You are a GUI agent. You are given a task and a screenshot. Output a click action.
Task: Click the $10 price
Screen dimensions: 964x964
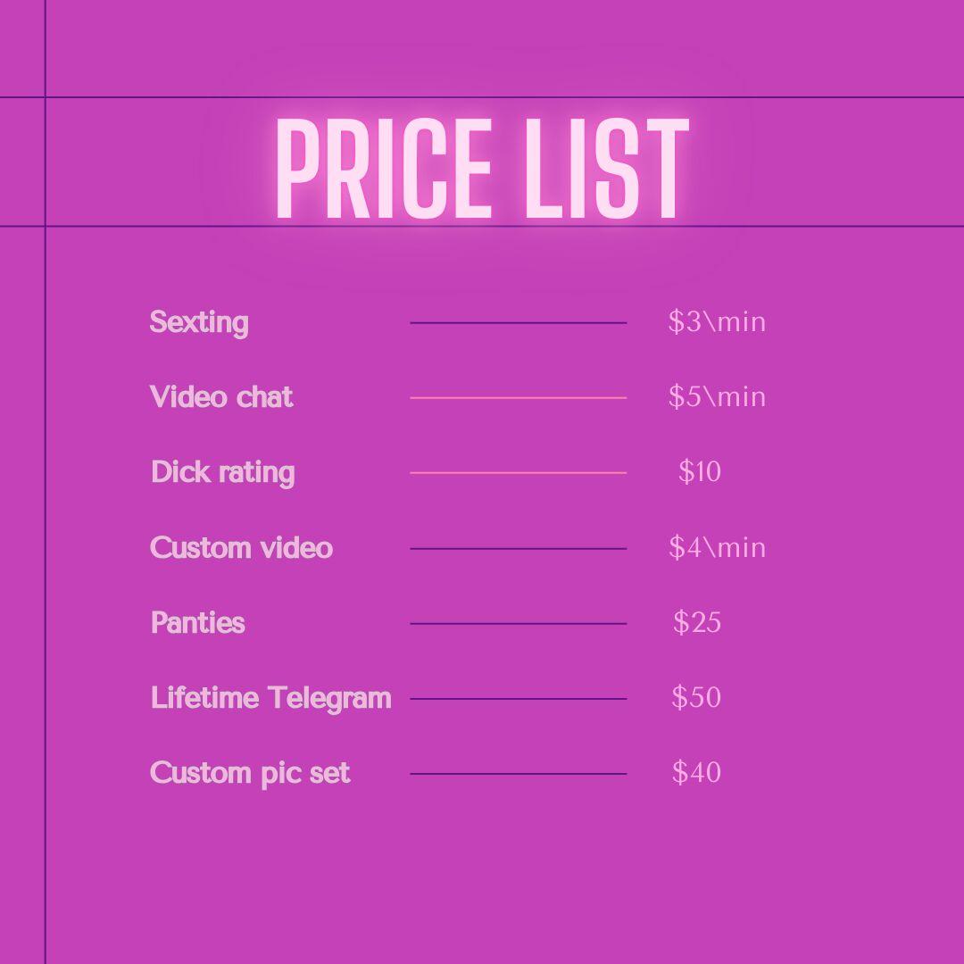tap(700, 471)
